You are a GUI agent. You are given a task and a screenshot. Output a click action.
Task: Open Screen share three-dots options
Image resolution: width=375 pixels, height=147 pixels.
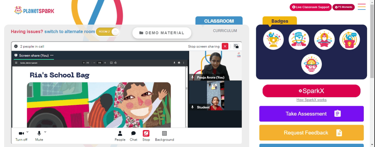click(52, 55)
